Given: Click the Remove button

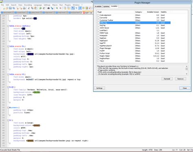Looking at the screenshot, I should (x=180, y=79).
